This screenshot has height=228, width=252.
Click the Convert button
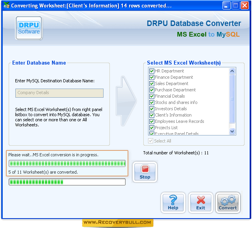228,203
